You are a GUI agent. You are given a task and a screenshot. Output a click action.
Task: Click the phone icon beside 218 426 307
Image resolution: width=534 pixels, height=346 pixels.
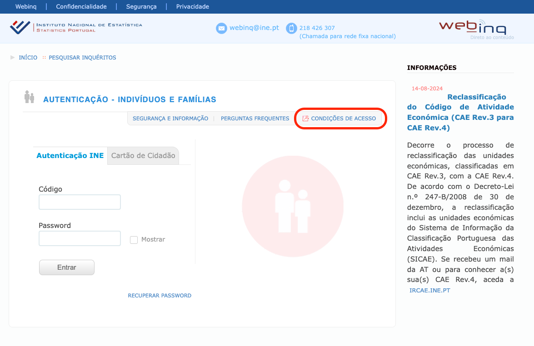[291, 28]
